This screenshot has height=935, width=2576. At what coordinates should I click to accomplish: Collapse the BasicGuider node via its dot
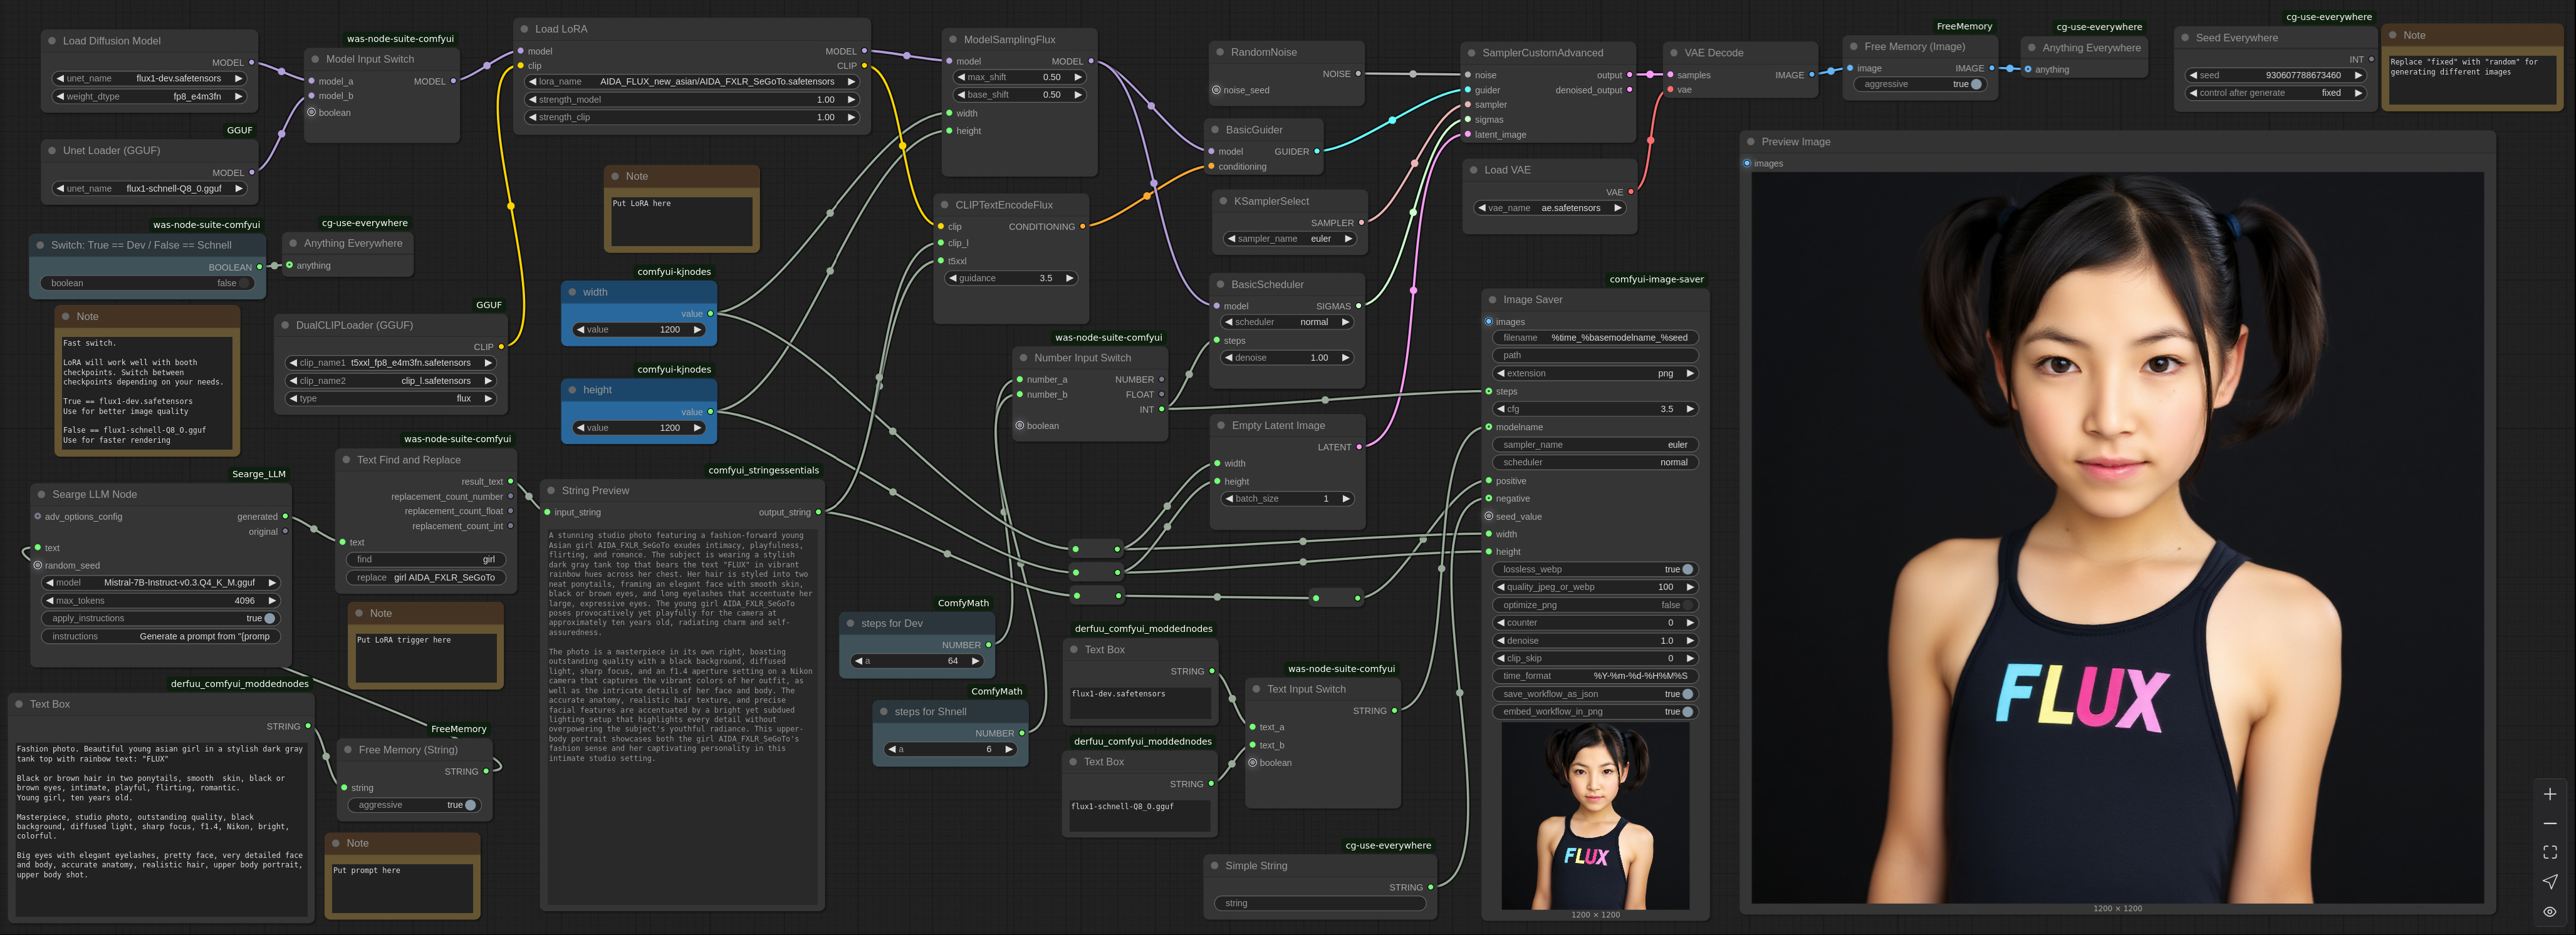click(x=1215, y=130)
